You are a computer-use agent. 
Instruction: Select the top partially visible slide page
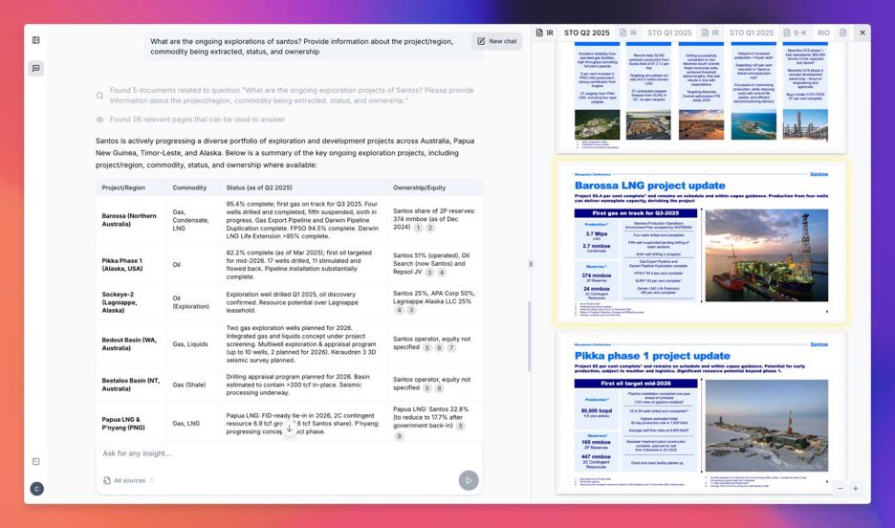701,96
